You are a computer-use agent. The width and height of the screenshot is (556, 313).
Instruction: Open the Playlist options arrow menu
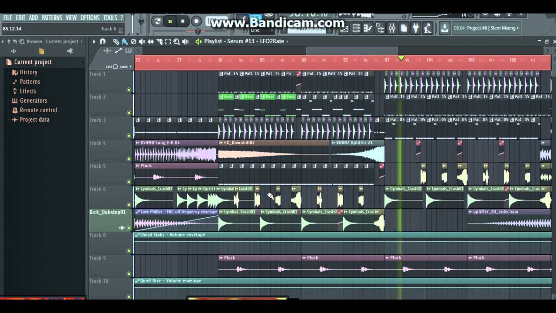point(94,41)
